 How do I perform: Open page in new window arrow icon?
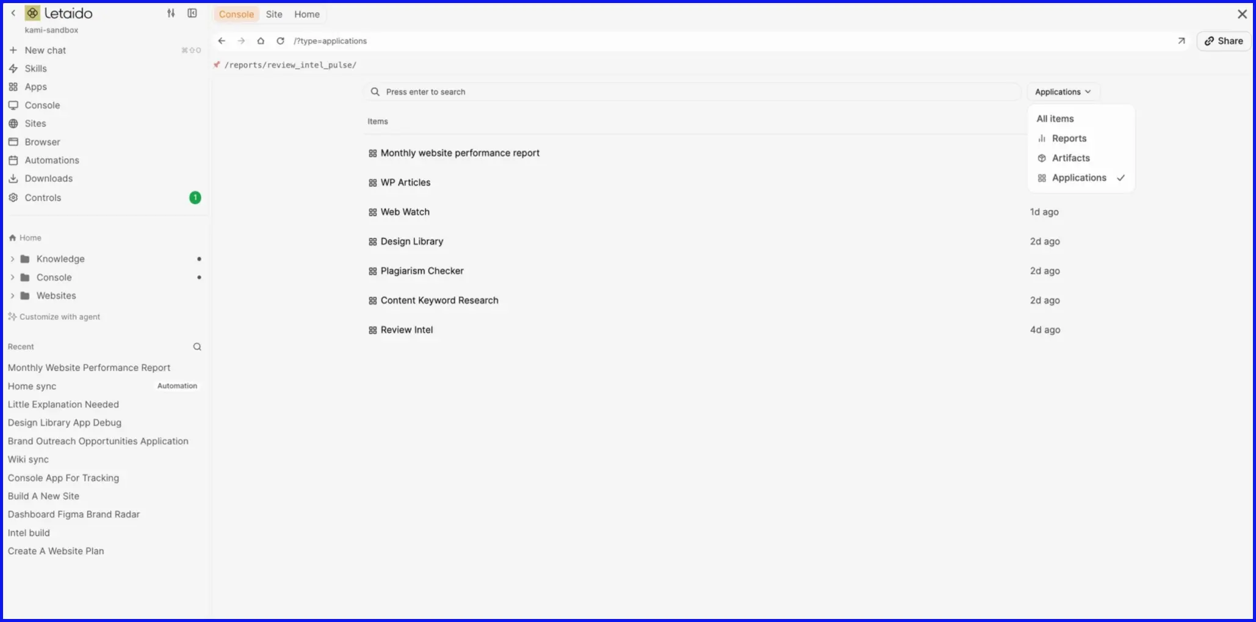click(x=1181, y=41)
